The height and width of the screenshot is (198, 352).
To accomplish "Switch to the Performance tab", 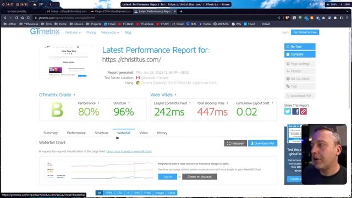I will (x=76, y=133).
